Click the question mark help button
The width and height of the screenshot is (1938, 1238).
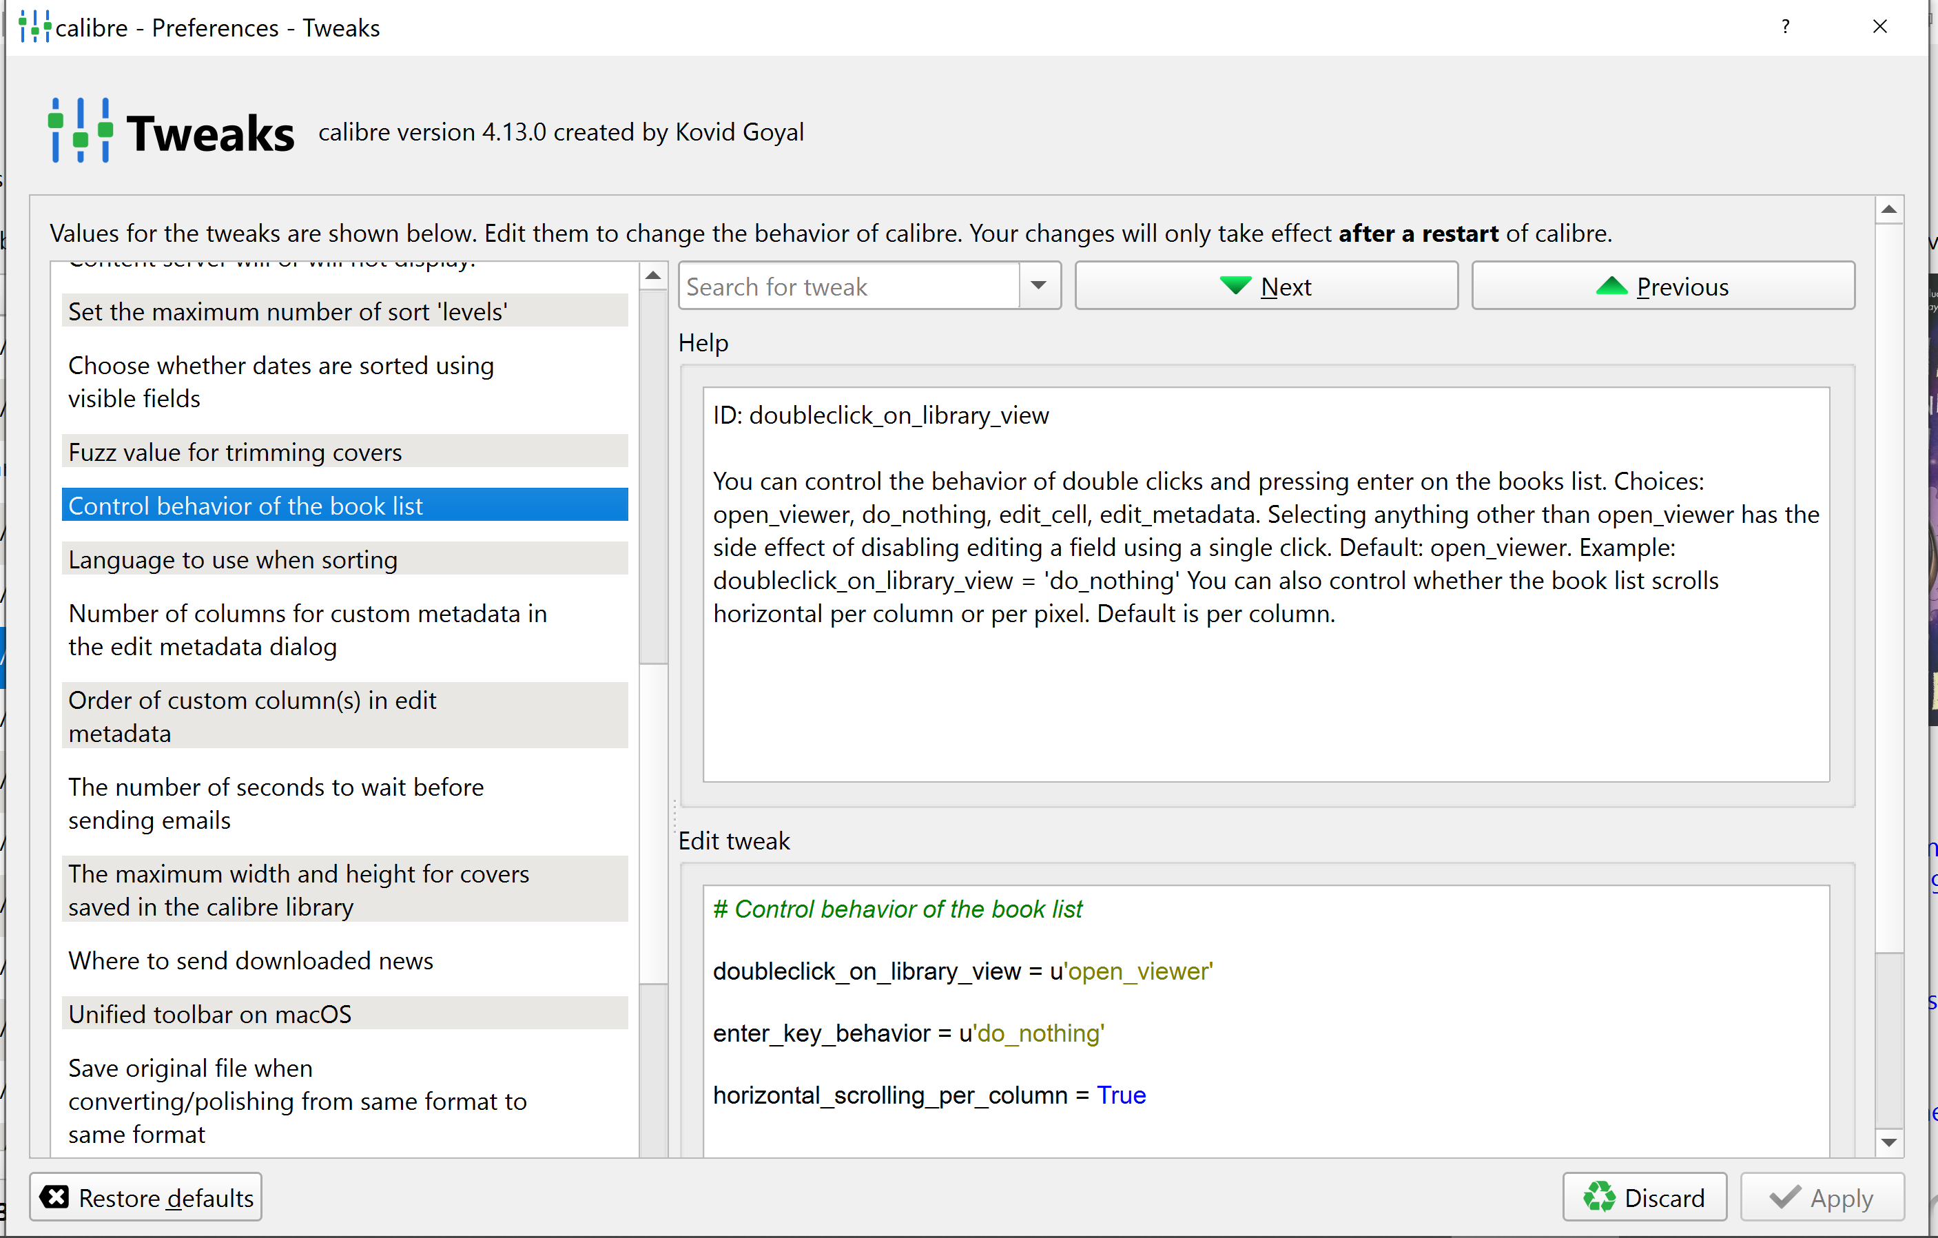(1785, 27)
